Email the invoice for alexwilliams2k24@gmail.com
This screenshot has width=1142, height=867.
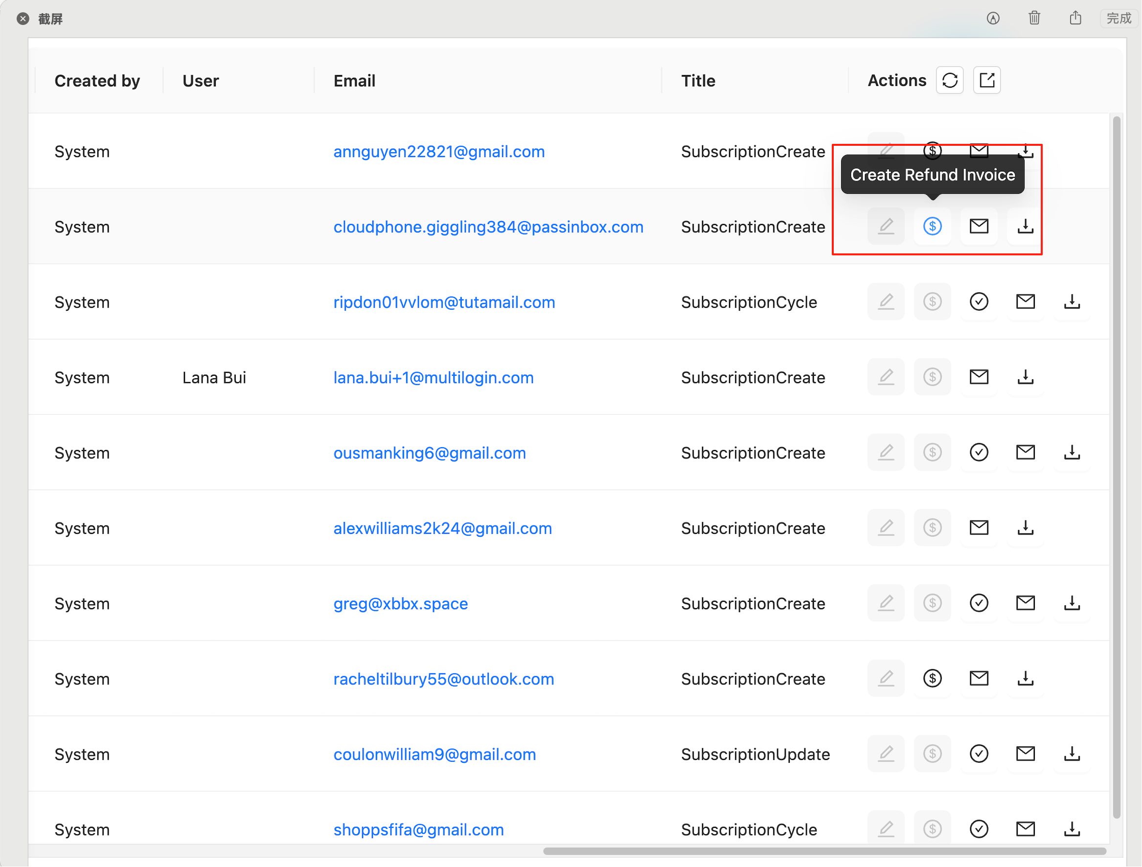[979, 528]
